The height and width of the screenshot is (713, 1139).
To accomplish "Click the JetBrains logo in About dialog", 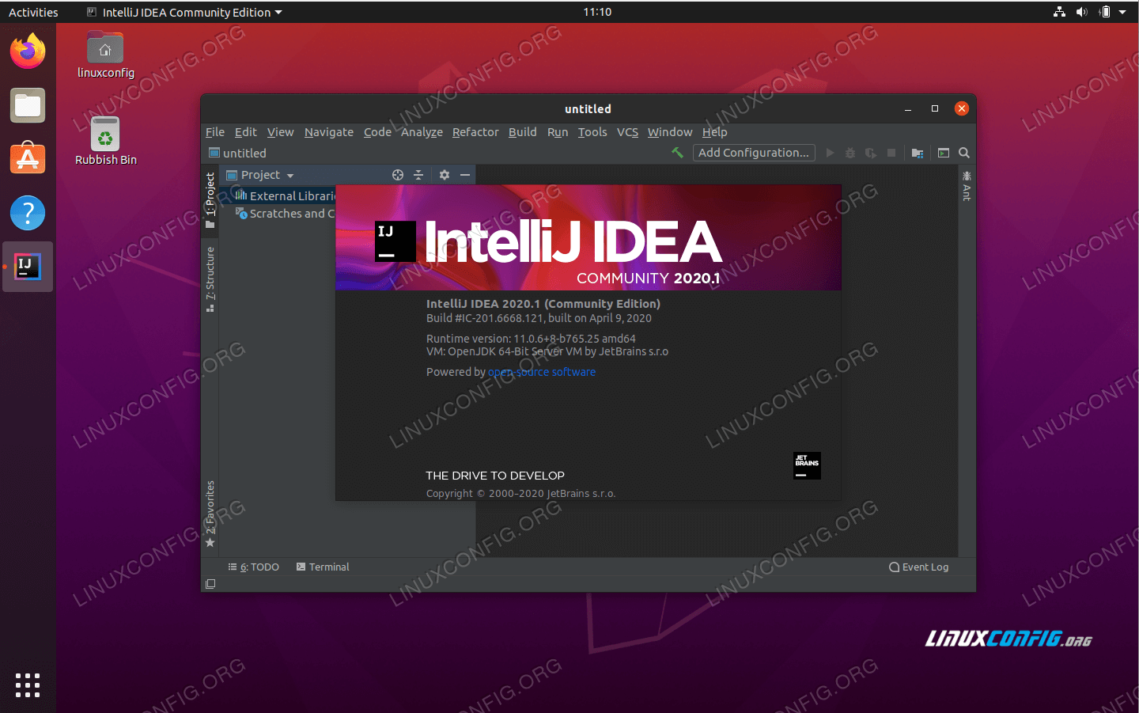I will point(807,465).
